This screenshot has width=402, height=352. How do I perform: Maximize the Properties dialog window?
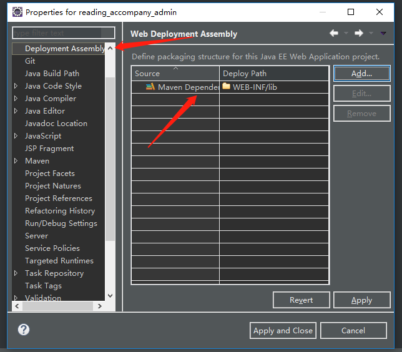351,12
